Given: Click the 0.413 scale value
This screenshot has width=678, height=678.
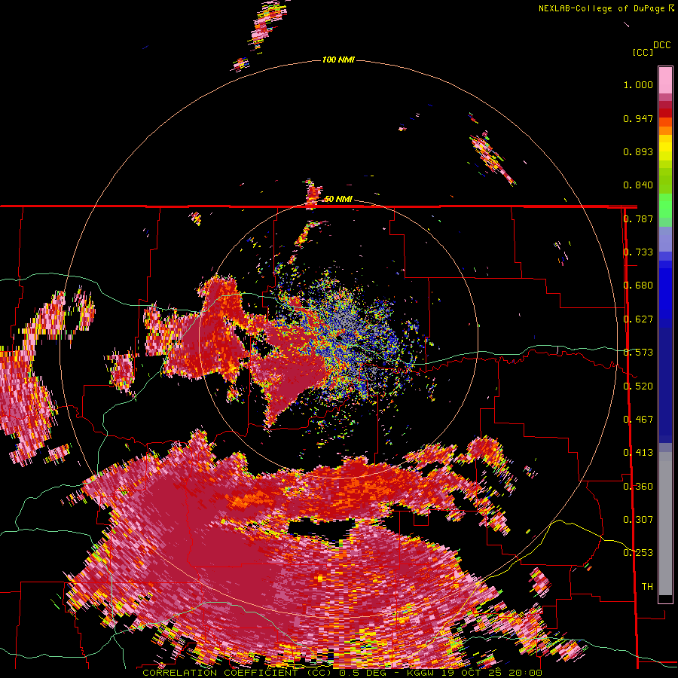Looking at the screenshot, I should (x=638, y=453).
